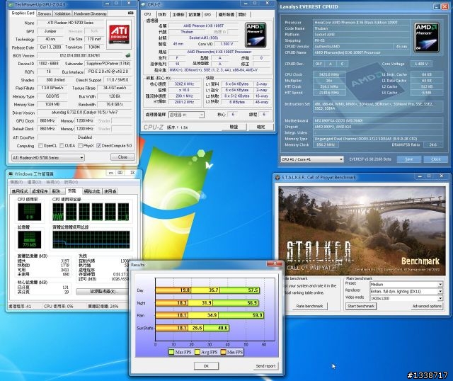Click the Min FPS orange legend swatch
Screen dimensions: 453x381
click(224, 352)
